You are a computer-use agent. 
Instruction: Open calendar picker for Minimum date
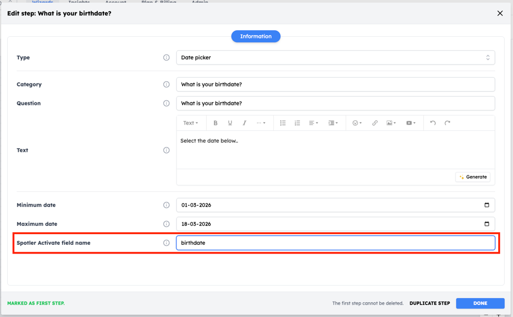pos(487,205)
